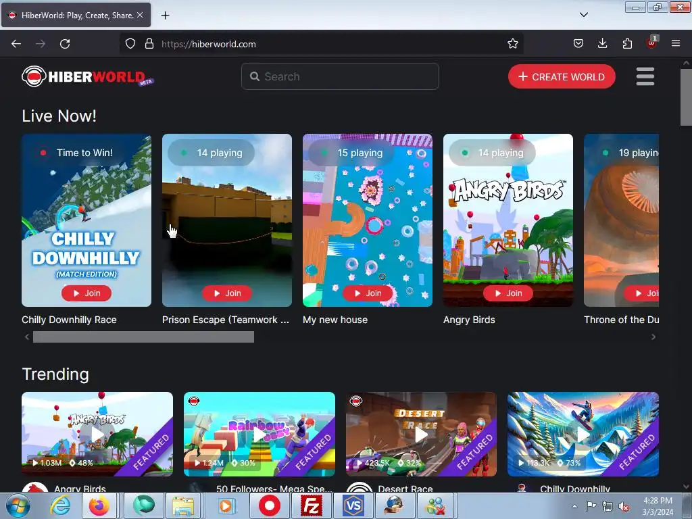Open the Extensions puzzle icon

coord(627,44)
